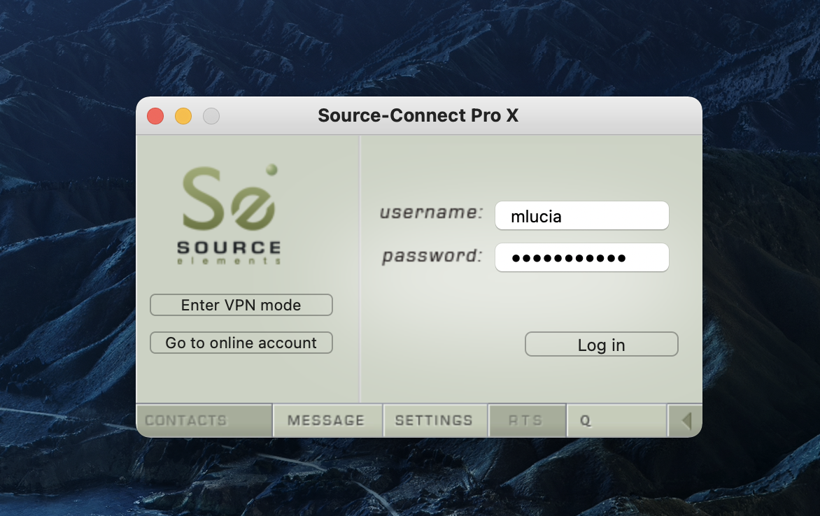
Task: Close the Source-Connect Pro X window
Action: pyautogui.click(x=155, y=116)
